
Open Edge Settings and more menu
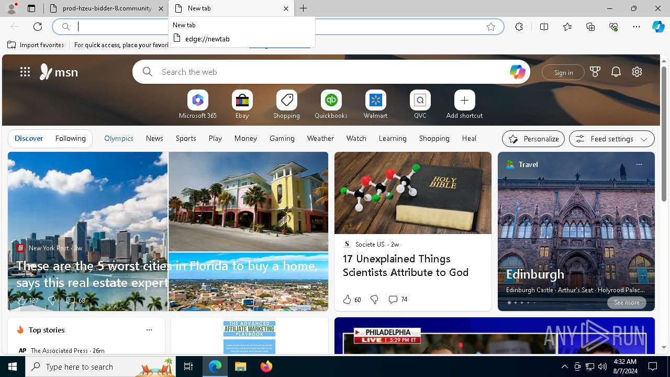pos(636,27)
